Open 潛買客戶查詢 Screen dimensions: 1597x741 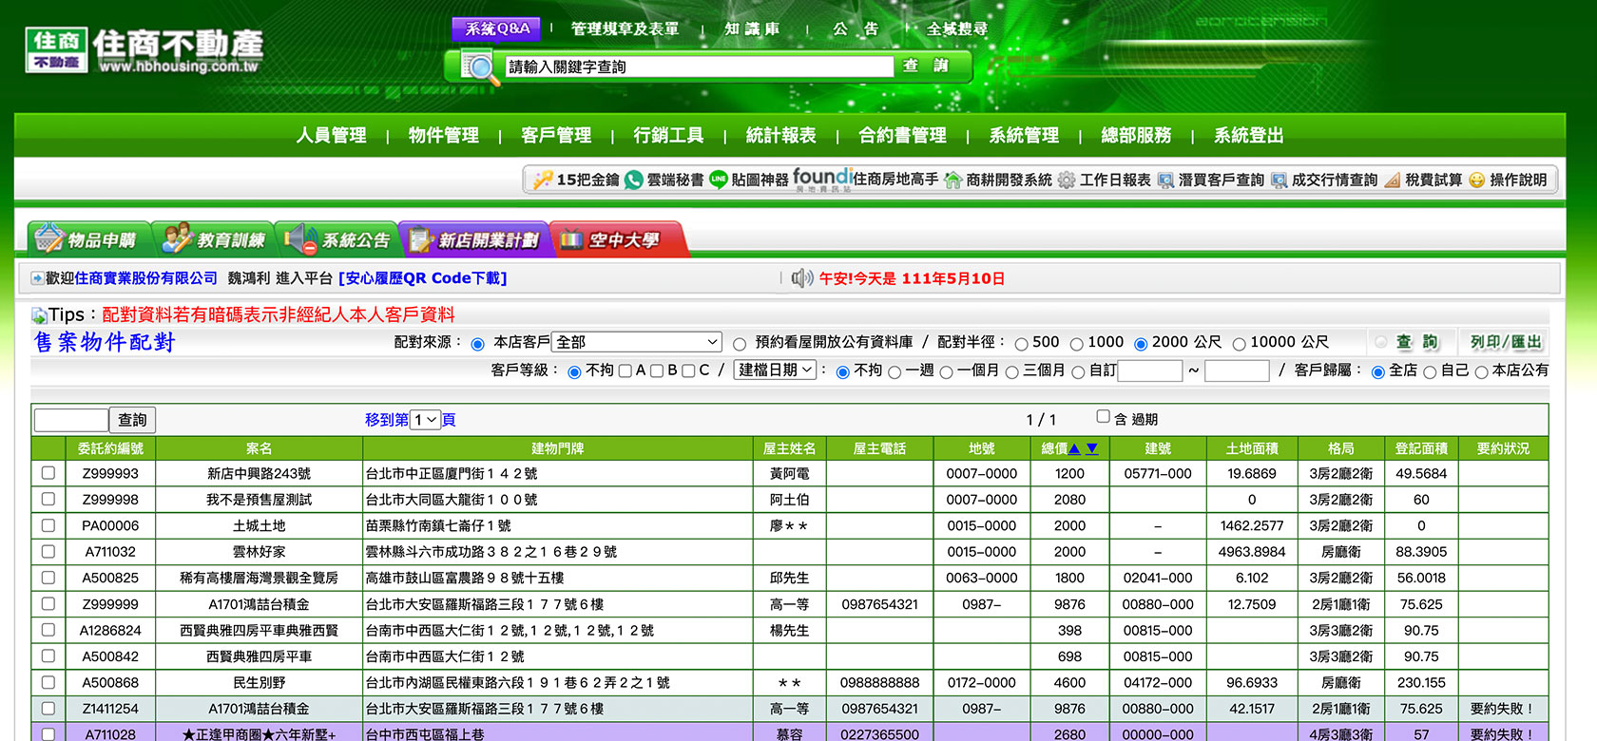coord(1211,180)
